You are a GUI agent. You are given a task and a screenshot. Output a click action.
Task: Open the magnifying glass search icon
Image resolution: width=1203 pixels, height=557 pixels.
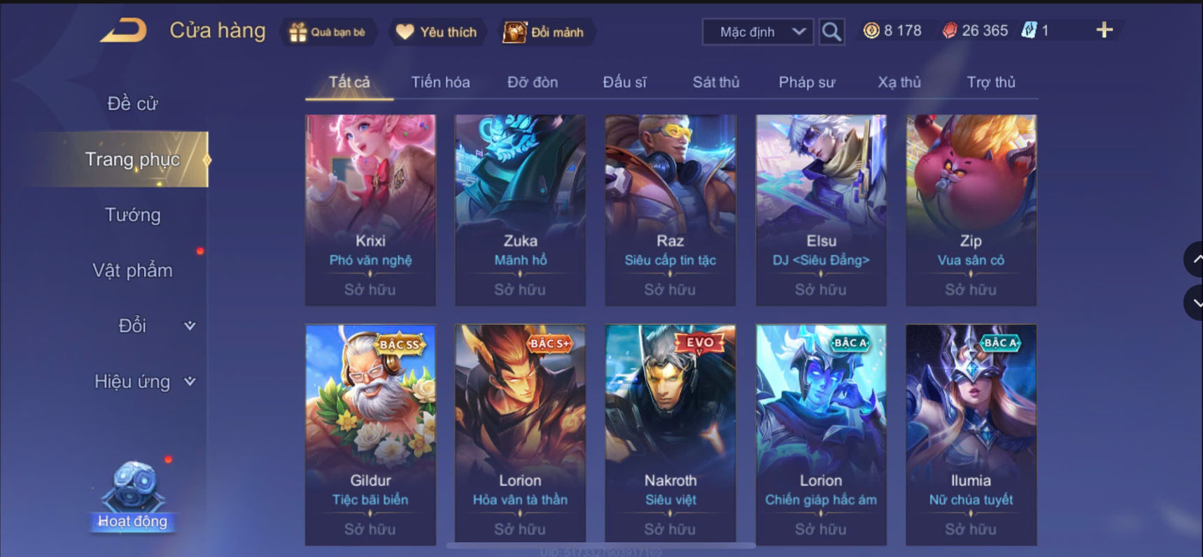pos(831,31)
